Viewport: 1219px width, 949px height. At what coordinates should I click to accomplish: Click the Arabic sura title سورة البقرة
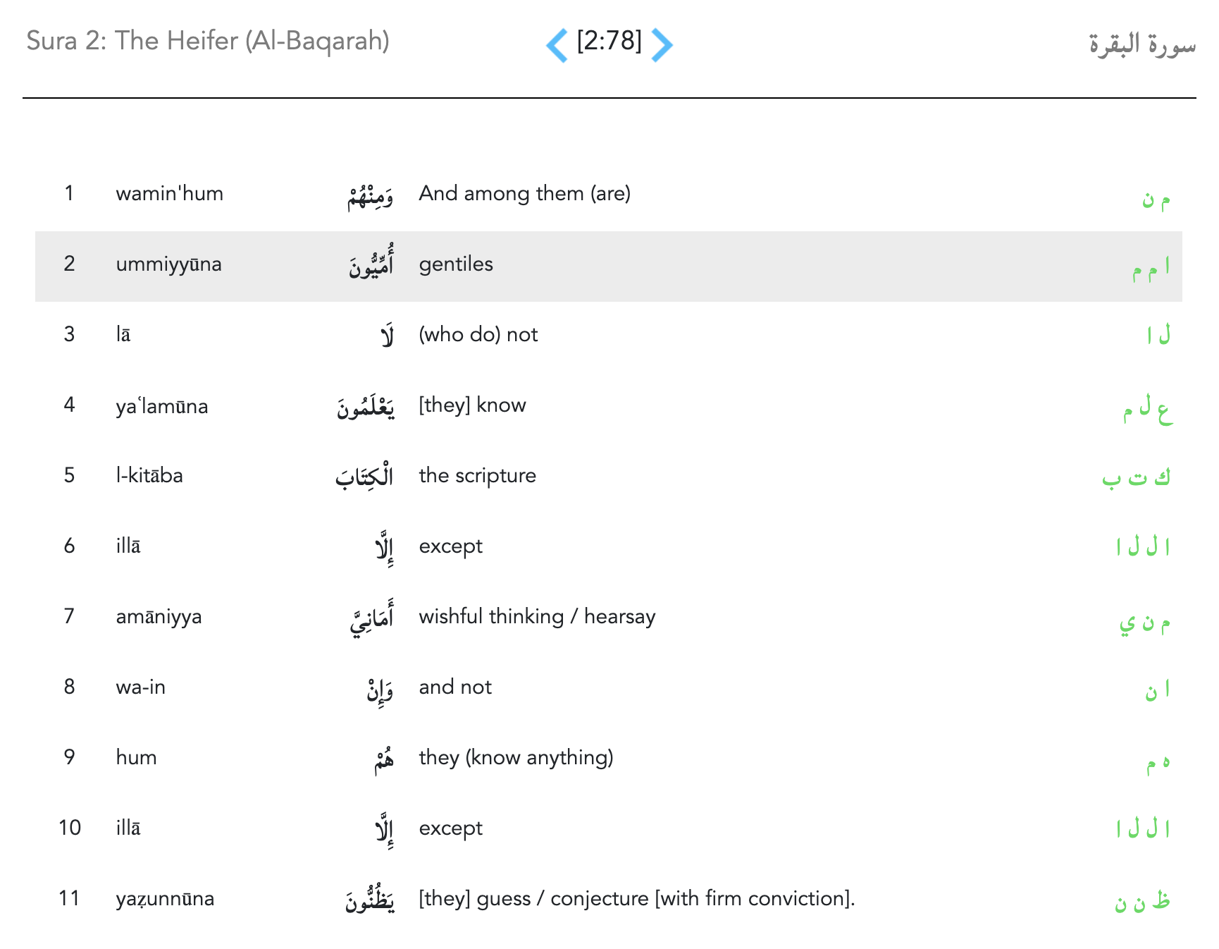click(1141, 44)
